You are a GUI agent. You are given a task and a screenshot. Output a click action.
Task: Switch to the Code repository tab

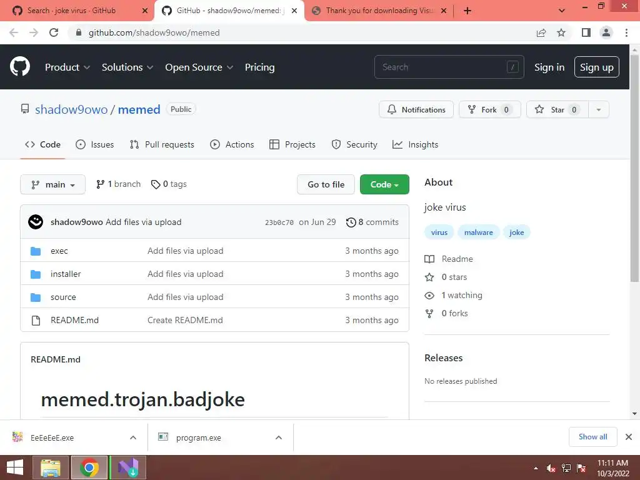point(42,144)
